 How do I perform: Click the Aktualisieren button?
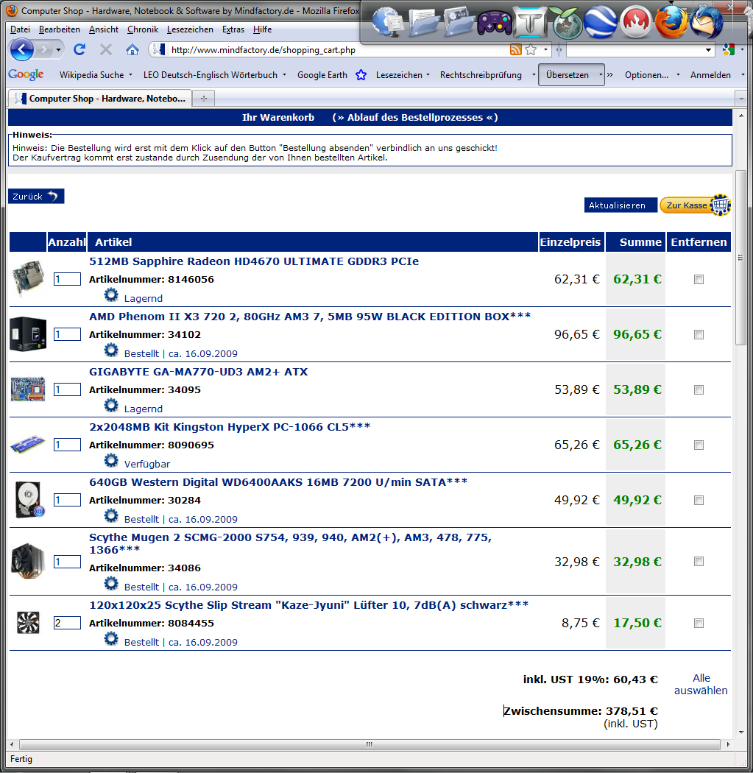pos(621,205)
